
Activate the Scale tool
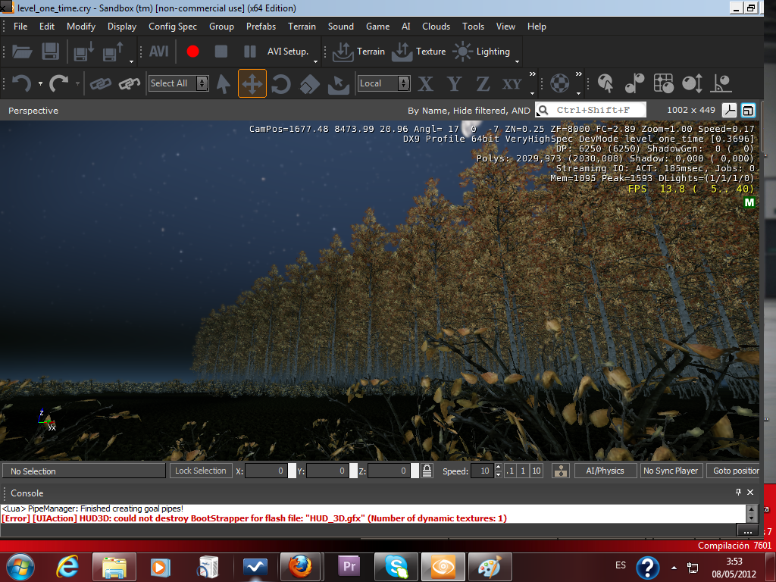point(310,83)
